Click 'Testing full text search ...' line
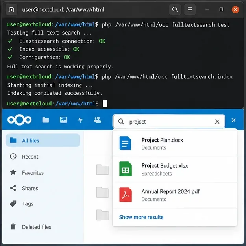Screen dimensions: 246x246 pos(49,33)
